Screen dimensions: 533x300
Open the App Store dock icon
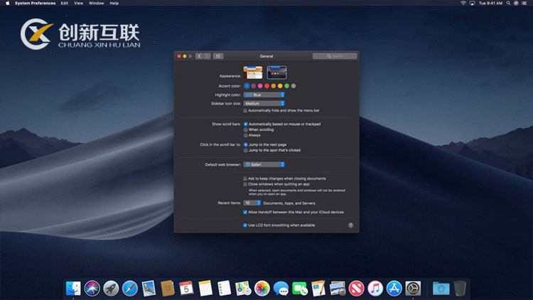[394, 288]
